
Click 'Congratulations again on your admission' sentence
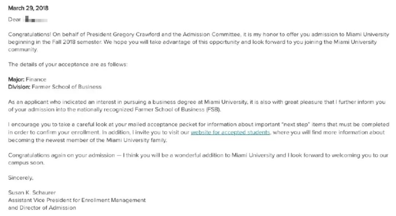click(61, 155)
